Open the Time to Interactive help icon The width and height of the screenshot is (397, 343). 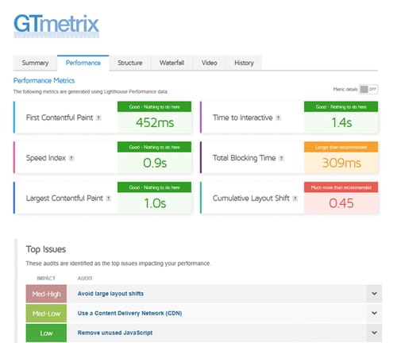point(278,118)
